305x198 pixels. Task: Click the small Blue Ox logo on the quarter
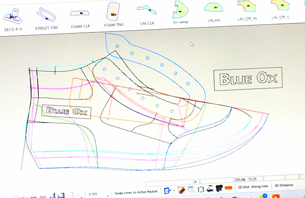66,112
